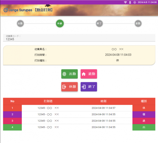Click the purple 復 type cell
The image size is (158, 143).
point(144,114)
